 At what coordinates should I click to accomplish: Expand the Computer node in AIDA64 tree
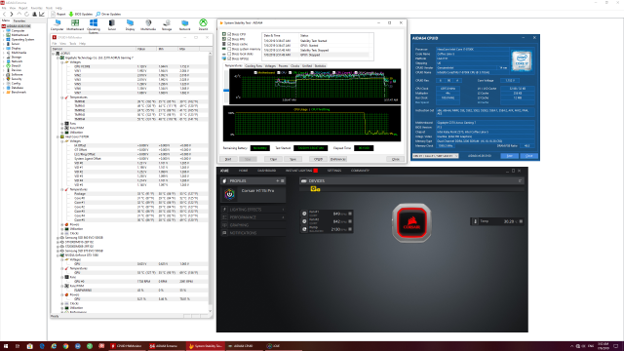[x=4, y=30]
